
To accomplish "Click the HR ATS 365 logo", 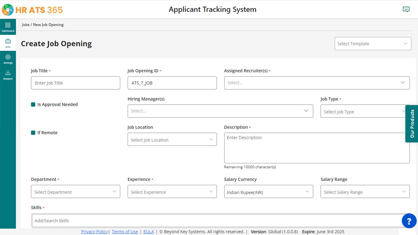I will [32, 10].
